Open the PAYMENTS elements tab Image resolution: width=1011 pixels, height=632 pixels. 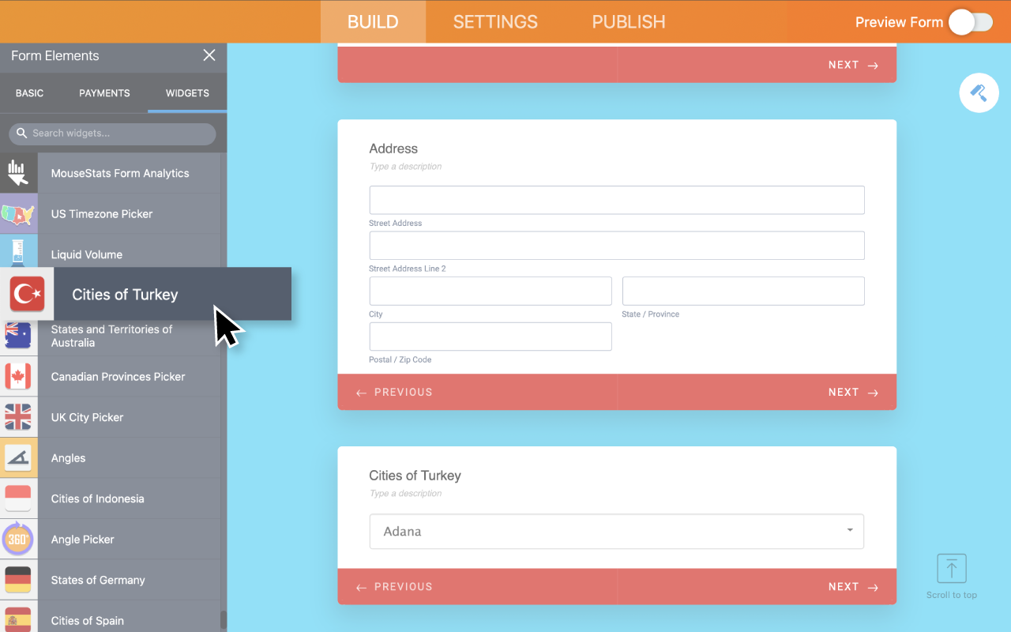(104, 93)
